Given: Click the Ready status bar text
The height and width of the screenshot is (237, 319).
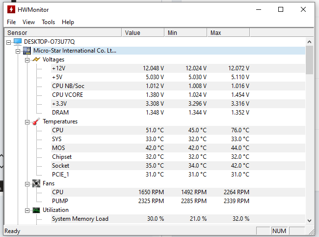Looking at the screenshot, I should coord(12,231).
